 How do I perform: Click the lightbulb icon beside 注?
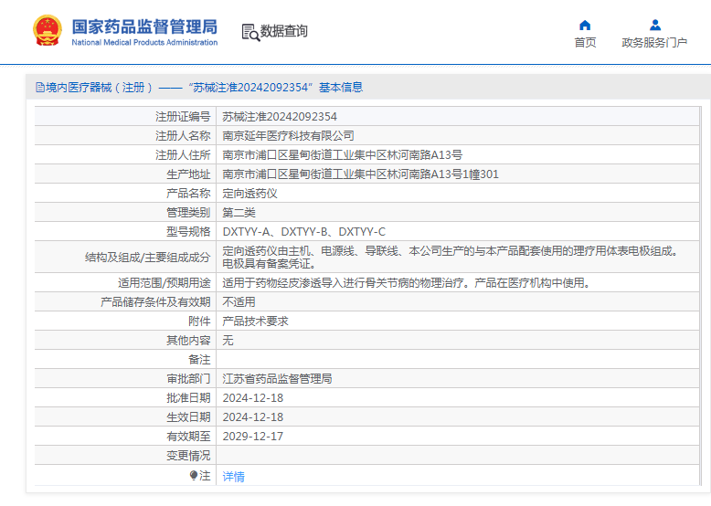[x=194, y=475]
